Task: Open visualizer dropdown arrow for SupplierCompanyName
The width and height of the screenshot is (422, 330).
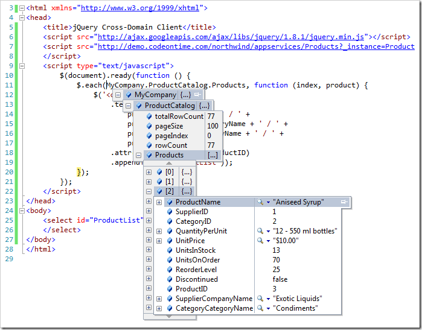Action: (x=268, y=299)
